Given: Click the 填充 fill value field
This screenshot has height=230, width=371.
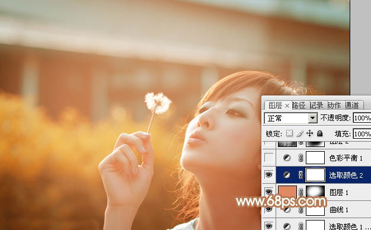Looking at the screenshot, I should [362, 134].
